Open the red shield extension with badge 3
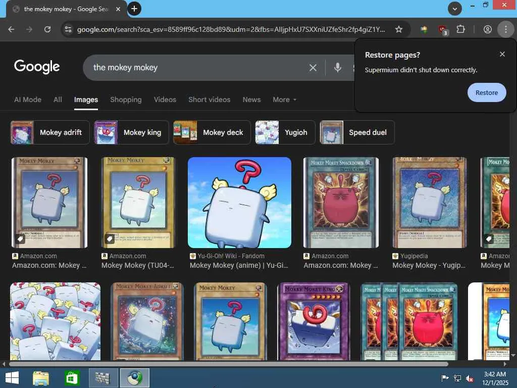Image resolution: width=517 pixels, height=388 pixels. tap(443, 30)
